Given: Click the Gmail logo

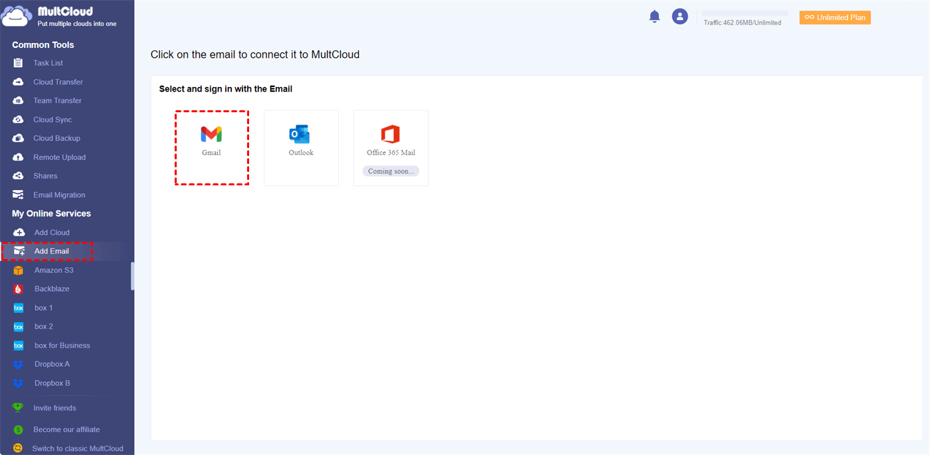Looking at the screenshot, I should (211, 135).
